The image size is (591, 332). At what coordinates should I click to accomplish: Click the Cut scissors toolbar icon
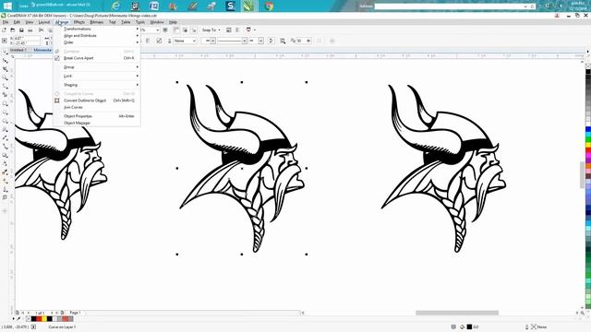point(41,30)
